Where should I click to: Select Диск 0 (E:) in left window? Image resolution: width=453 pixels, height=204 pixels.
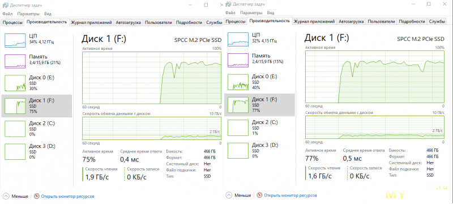pyautogui.click(x=37, y=83)
